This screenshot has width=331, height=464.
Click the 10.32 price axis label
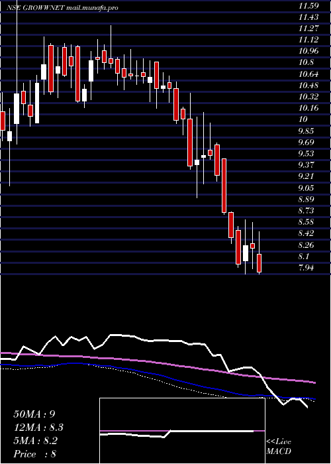[308, 97]
